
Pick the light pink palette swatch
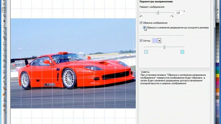click(x=217, y=94)
